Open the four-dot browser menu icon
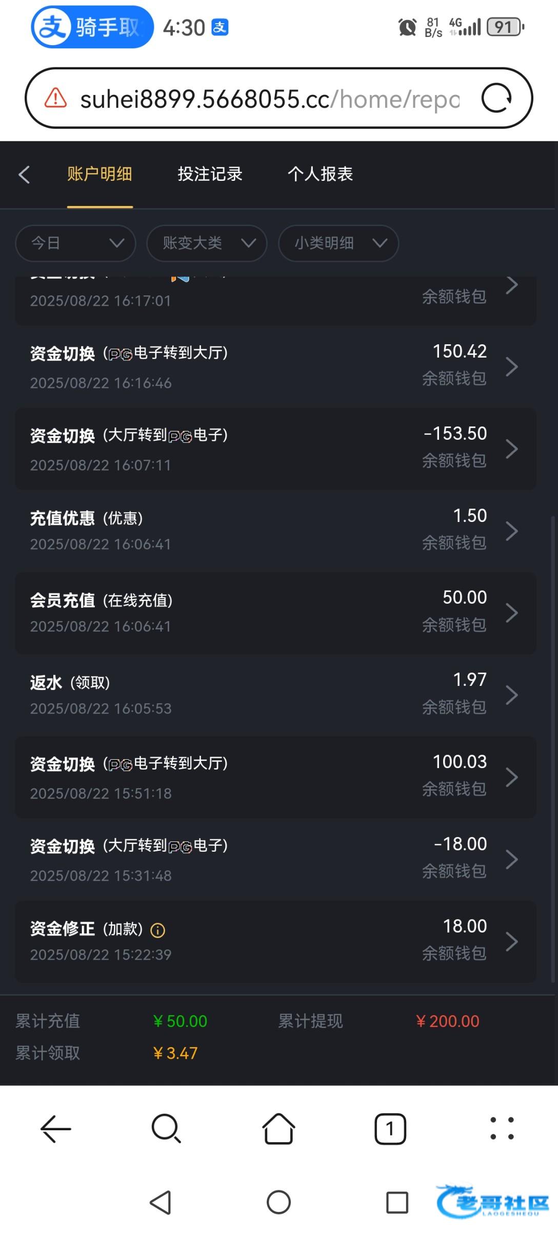Screen dimensions: 558x1233 point(502,1129)
